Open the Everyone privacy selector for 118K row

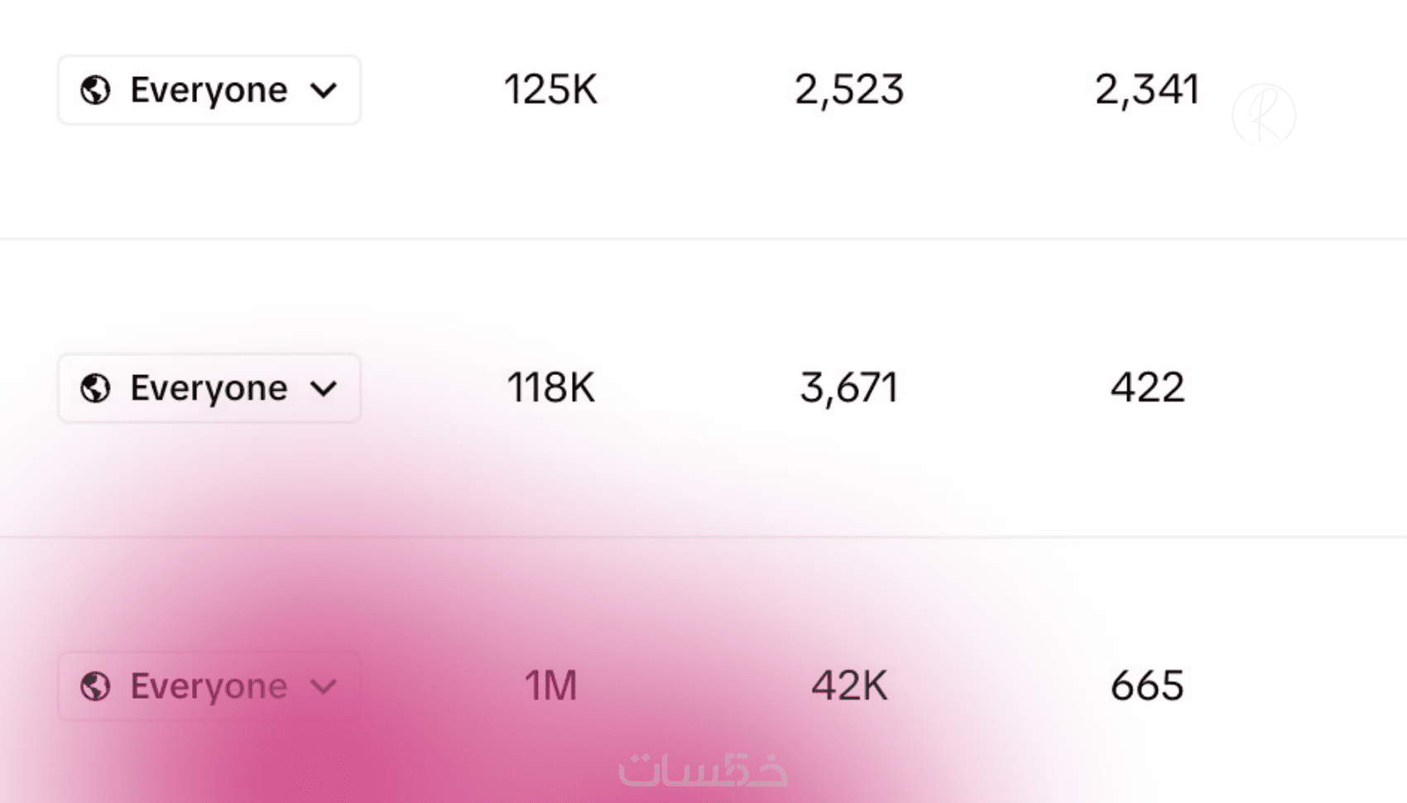[x=209, y=387]
